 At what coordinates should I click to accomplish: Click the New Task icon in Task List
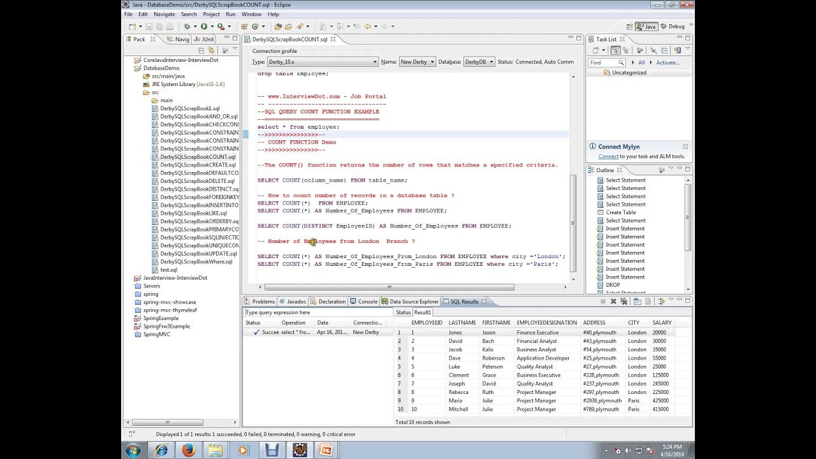[x=595, y=50]
